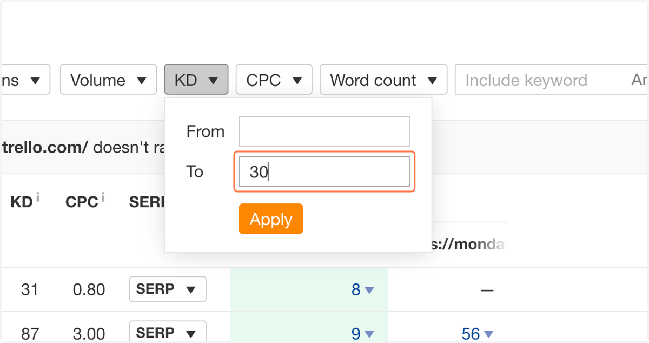The height and width of the screenshot is (343, 649).
Task: Select the KD value 87 cell
Action: 30,334
